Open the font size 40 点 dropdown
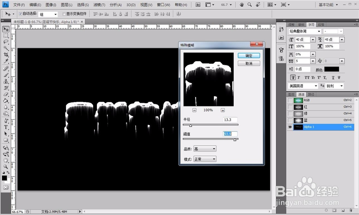 (x=313, y=40)
